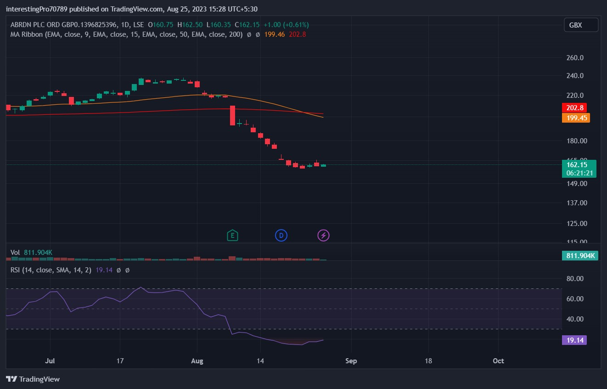Screen dimensions: 607x389
Task: Click the 06:21:21 bar countdown timer
Action: tap(579, 173)
